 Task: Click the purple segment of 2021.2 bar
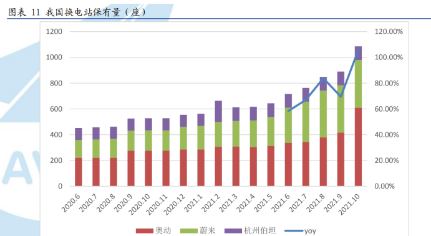tap(218, 111)
